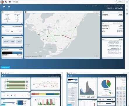
Task: Click the red network link on the map
Action: tap(66, 37)
